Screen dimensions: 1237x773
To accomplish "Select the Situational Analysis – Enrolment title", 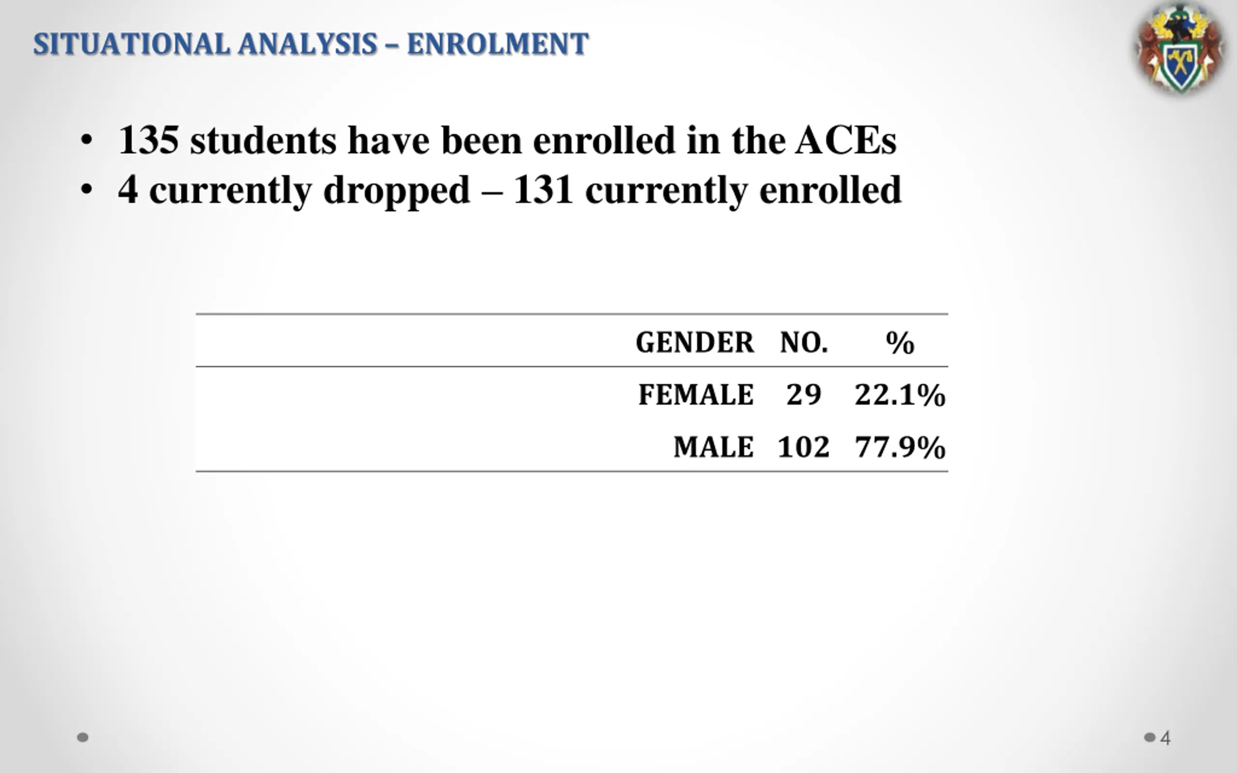I will [x=311, y=44].
